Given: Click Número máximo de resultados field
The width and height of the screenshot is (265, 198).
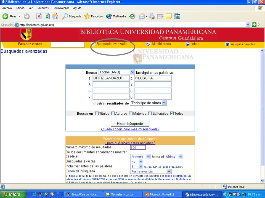Looking at the screenshot, I should pos(138,147).
